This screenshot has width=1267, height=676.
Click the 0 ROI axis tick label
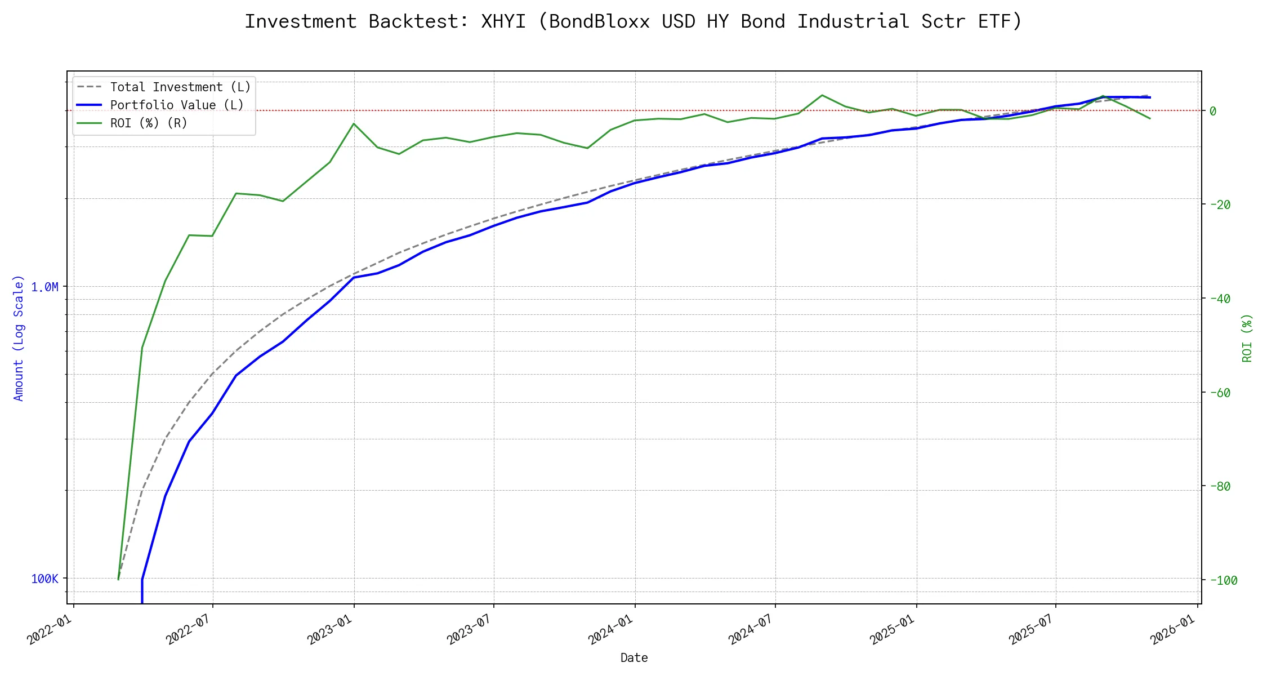(1213, 111)
